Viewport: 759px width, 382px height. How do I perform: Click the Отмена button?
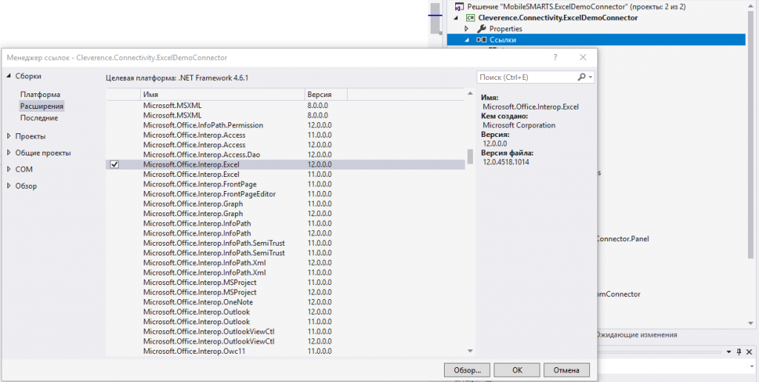pyautogui.click(x=566, y=370)
